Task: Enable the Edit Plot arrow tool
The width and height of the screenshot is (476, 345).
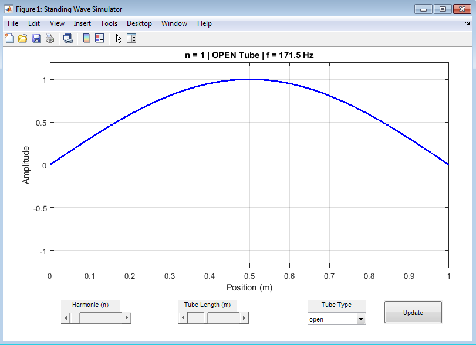Action: (119, 39)
